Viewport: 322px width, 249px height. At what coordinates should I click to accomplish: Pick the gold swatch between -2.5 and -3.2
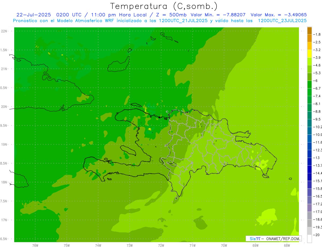[309, 46]
